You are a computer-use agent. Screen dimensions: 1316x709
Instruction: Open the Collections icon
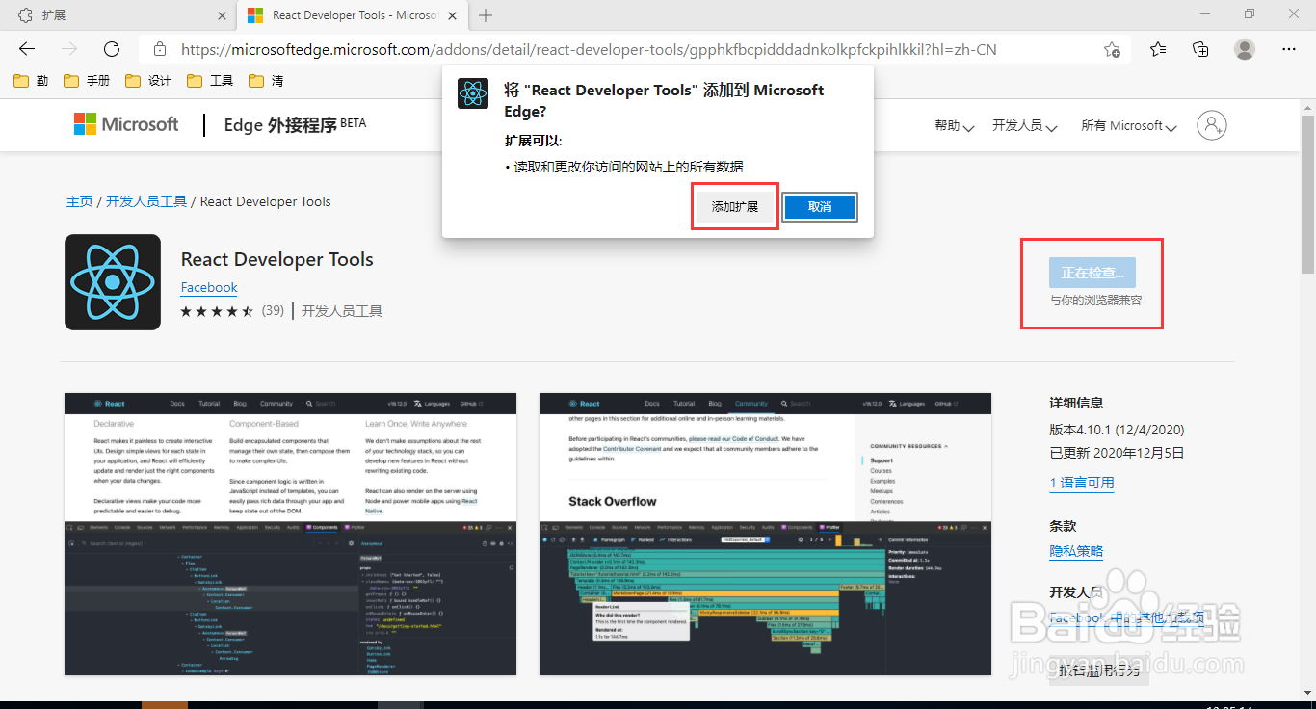tap(1200, 49)
